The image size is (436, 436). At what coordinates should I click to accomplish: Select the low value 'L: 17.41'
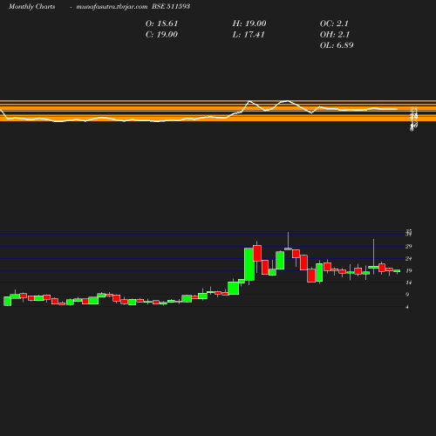249,35
